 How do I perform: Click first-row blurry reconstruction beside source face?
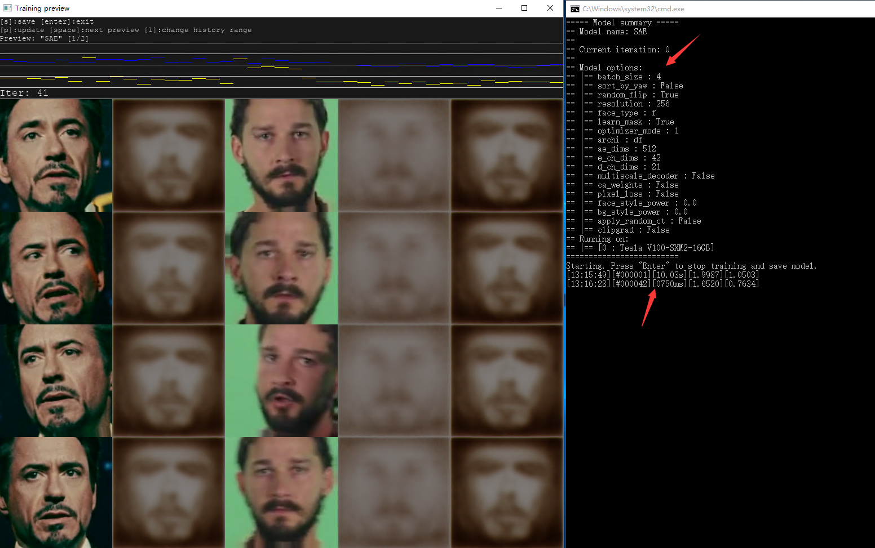[x=169, y=155]
